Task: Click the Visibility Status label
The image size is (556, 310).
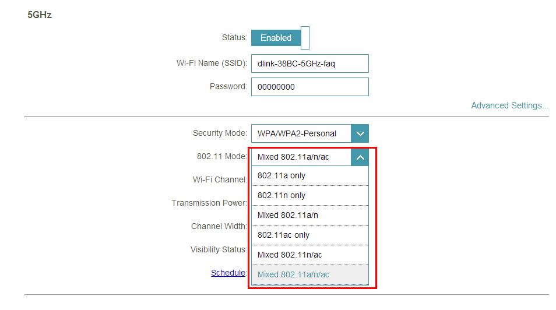Action: pyautogui.click(x=219, y=249)
